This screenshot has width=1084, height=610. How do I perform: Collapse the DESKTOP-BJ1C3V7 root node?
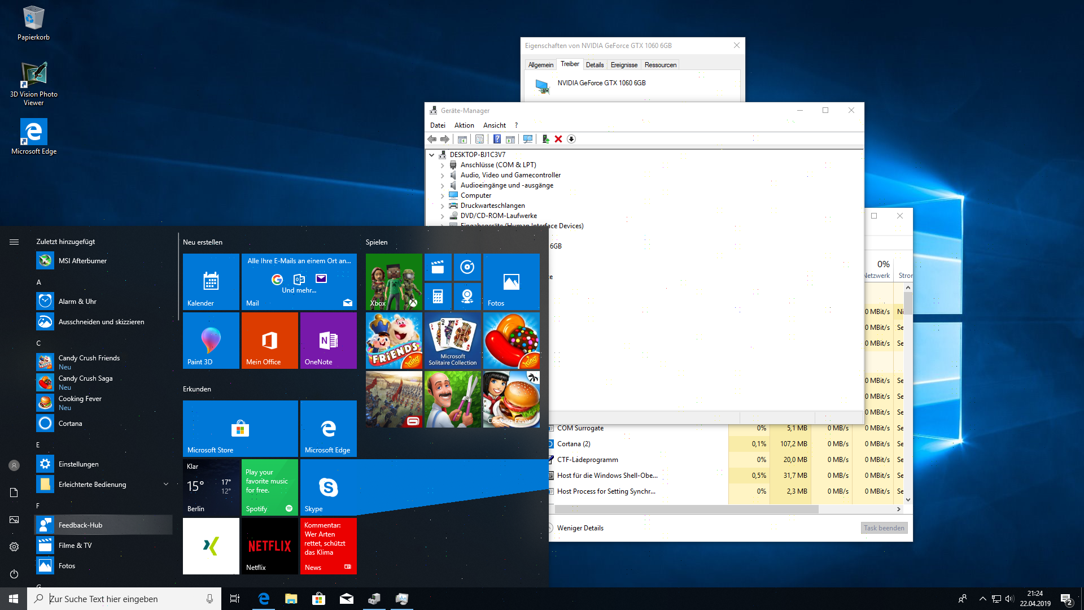coord(432,155)
